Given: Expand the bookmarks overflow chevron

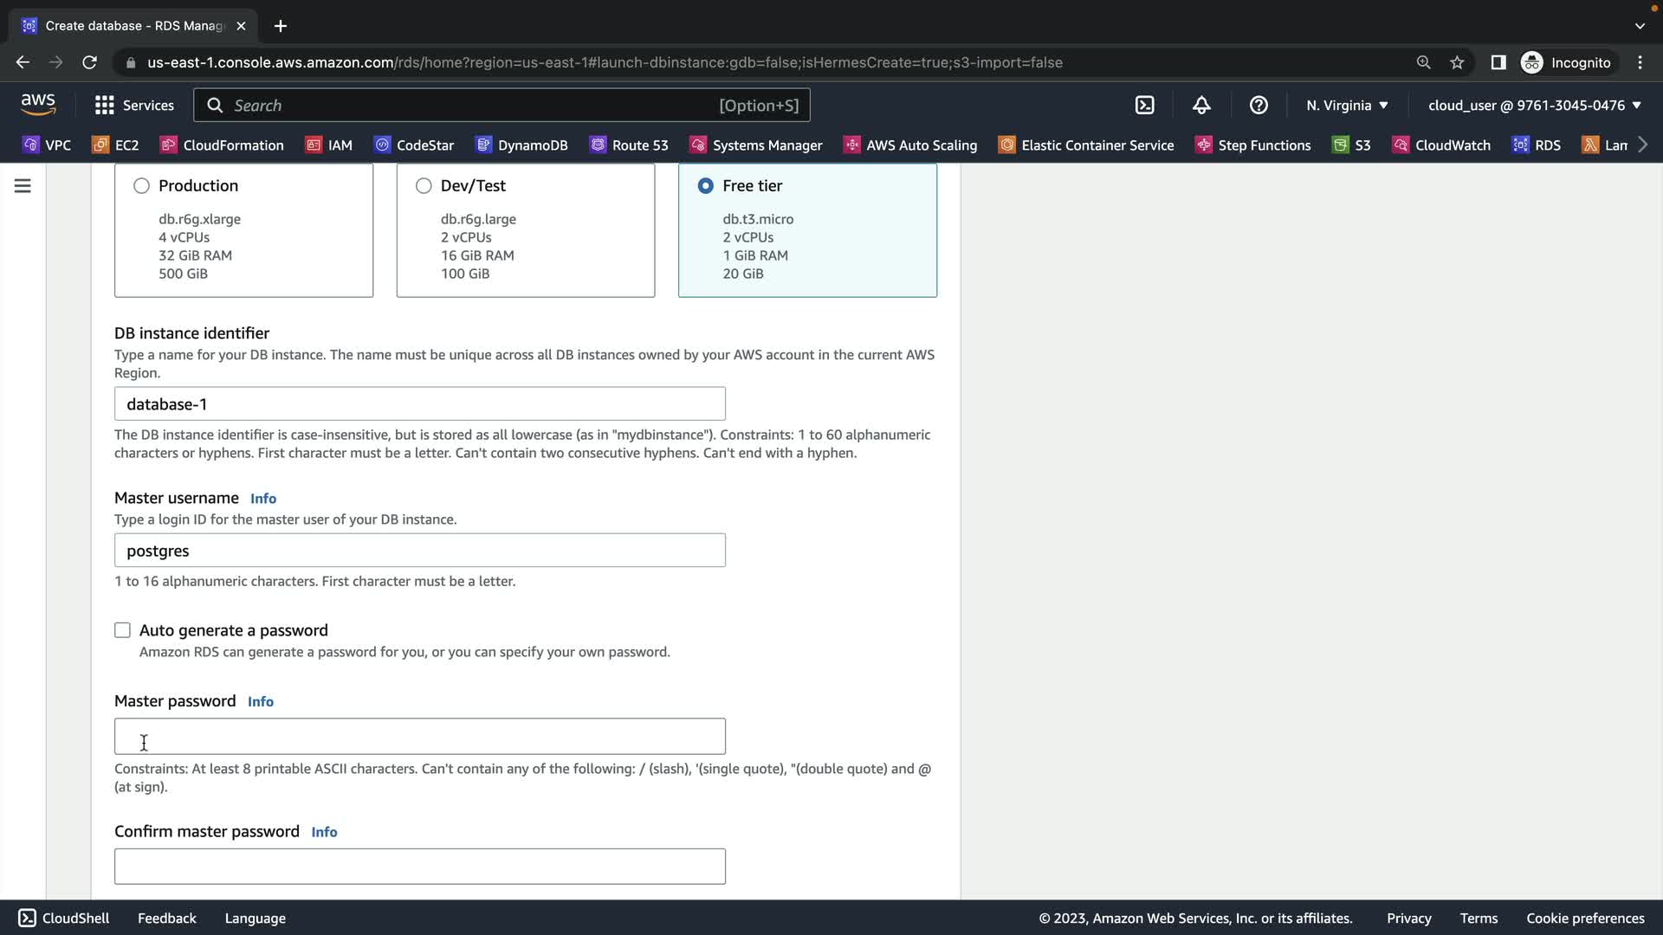Looking at the screenshot, I should point(1643,145).
